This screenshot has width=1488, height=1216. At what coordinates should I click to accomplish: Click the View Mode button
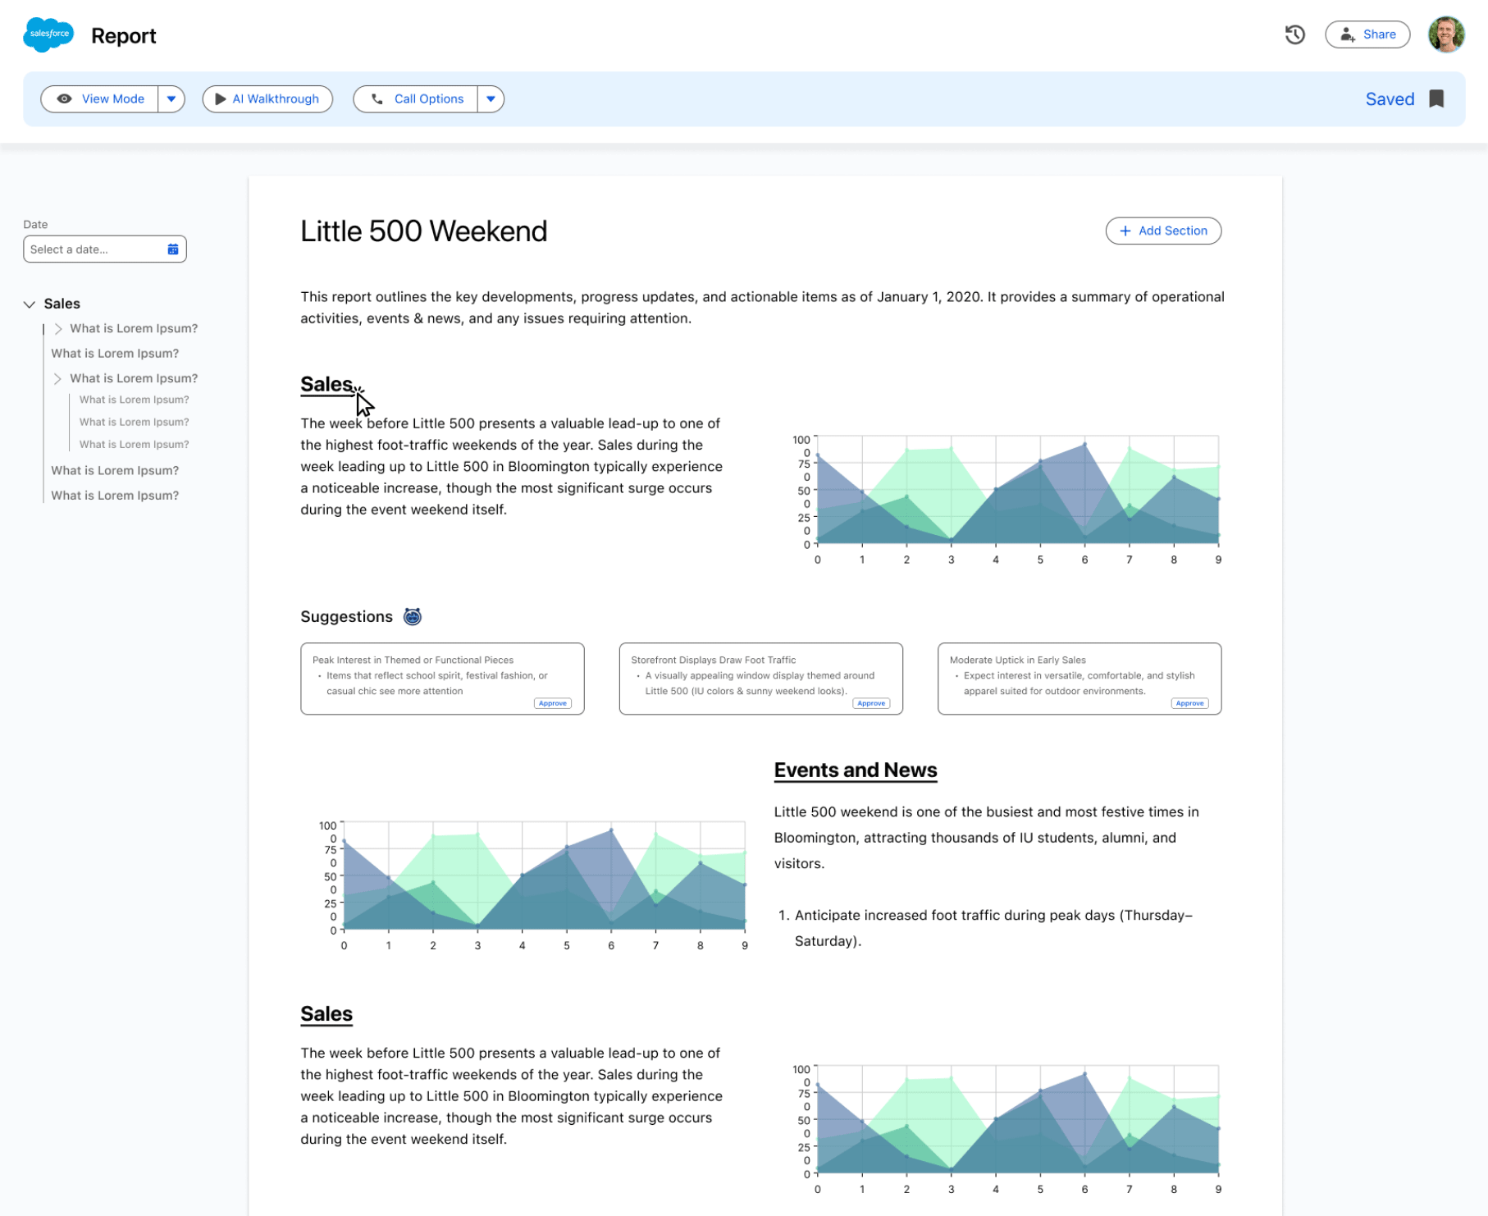pyautogui.click(x=99, y=99)
